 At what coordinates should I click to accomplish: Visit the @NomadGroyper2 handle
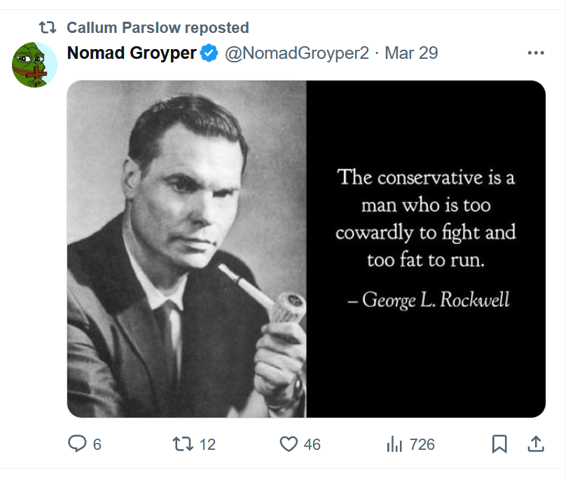tap(296, 53)
